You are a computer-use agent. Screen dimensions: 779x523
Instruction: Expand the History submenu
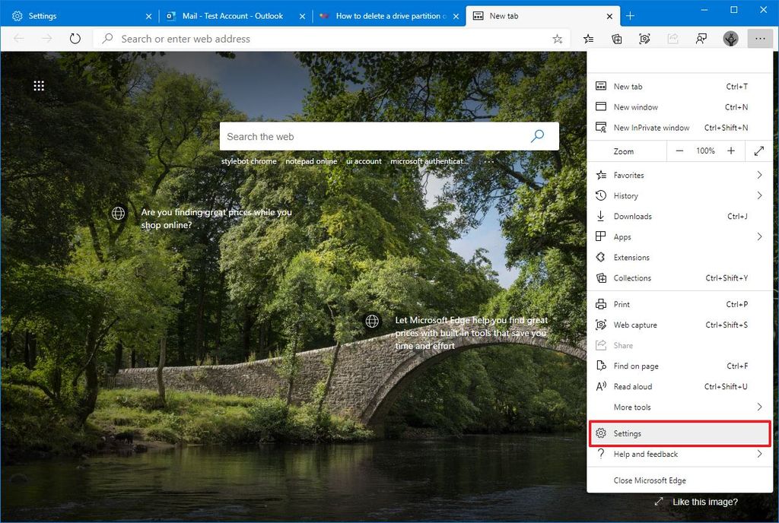click(761, 195)
